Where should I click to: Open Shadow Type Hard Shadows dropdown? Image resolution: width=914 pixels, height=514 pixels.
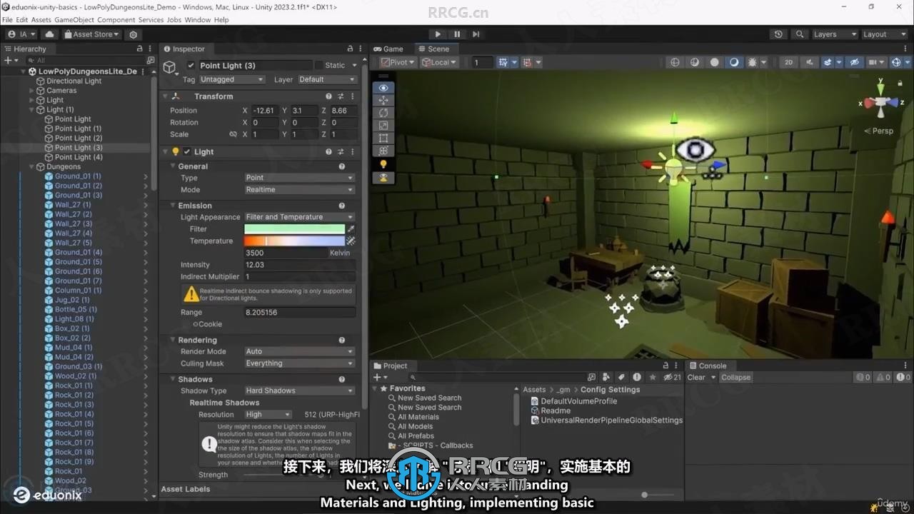click(299, 390)
